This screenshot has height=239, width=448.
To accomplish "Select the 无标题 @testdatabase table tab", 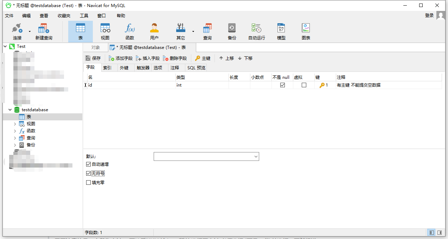I will click(x=152, y=48).
